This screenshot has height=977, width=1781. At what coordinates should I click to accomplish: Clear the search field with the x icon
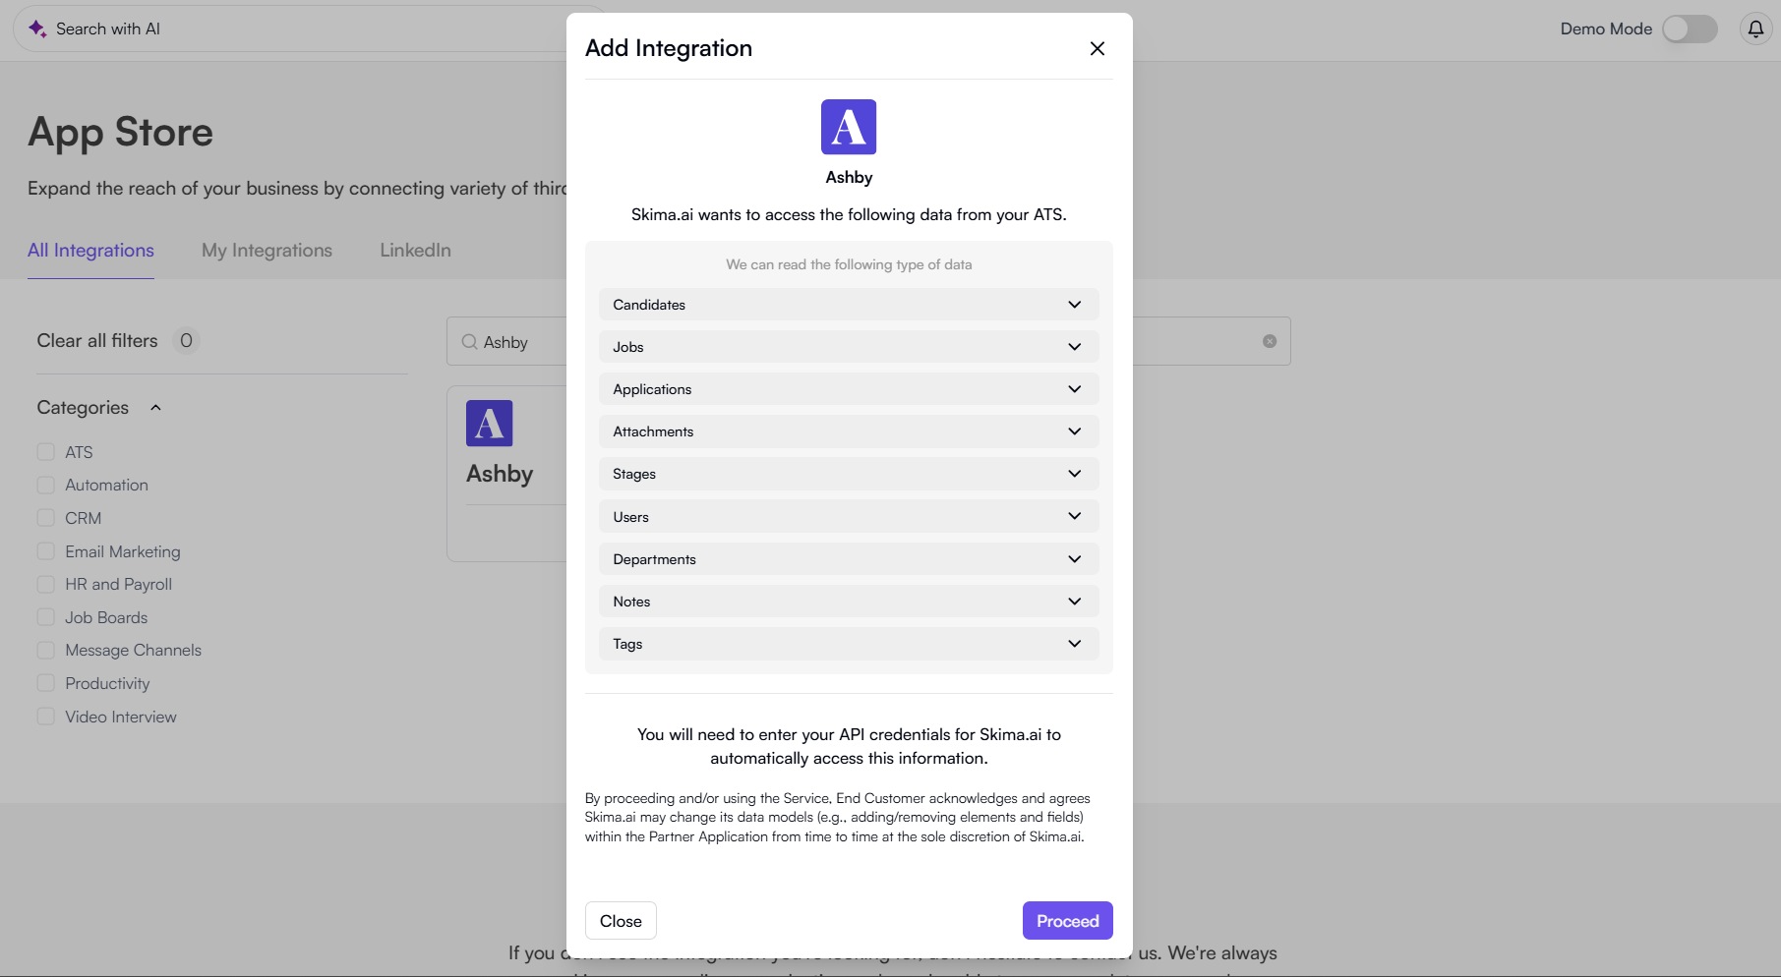(x=1270, y=341)
